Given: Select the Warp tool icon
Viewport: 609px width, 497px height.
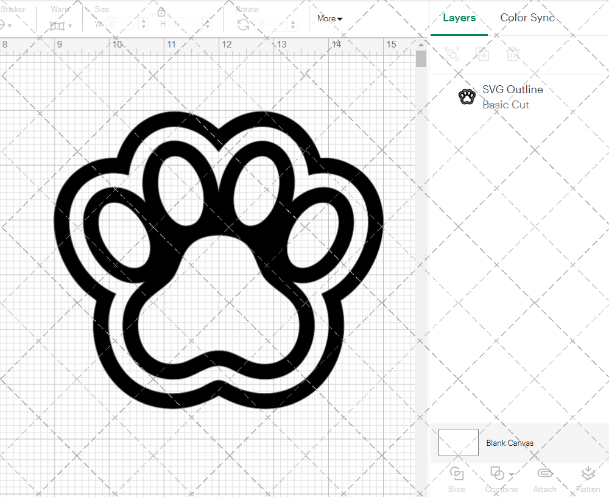Looking at the screenshot, I should (57, 25).
